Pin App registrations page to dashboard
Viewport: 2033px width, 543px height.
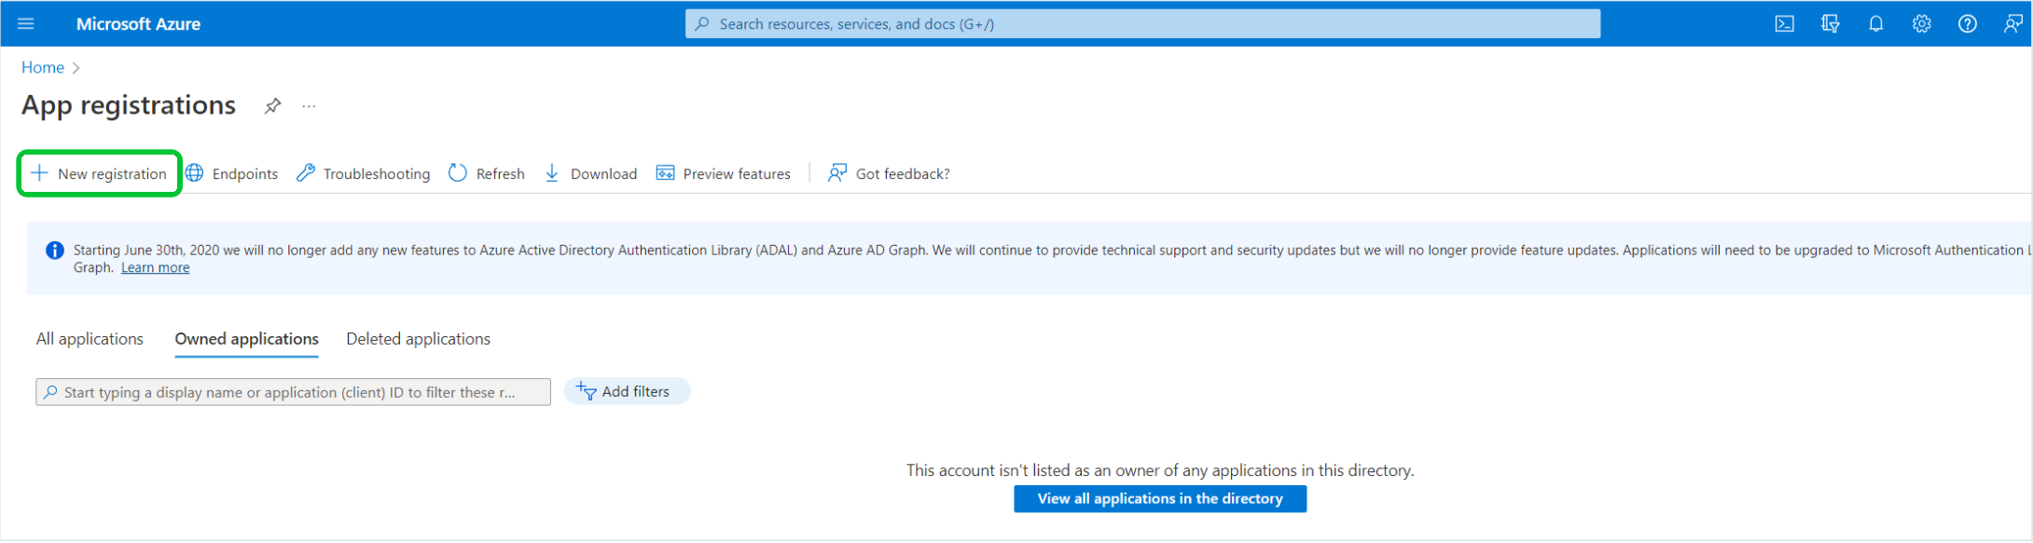point(272,106)
